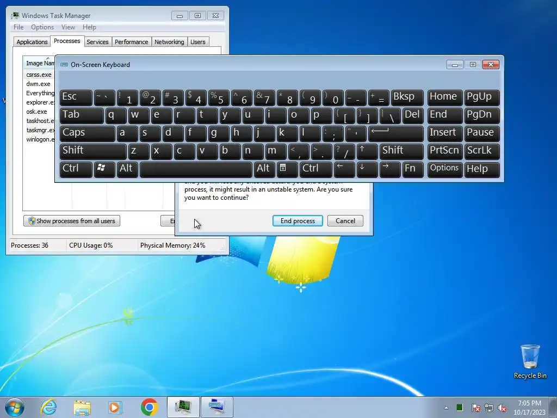
Task: Open the Help menu in Task Manager
Action: 89,27
